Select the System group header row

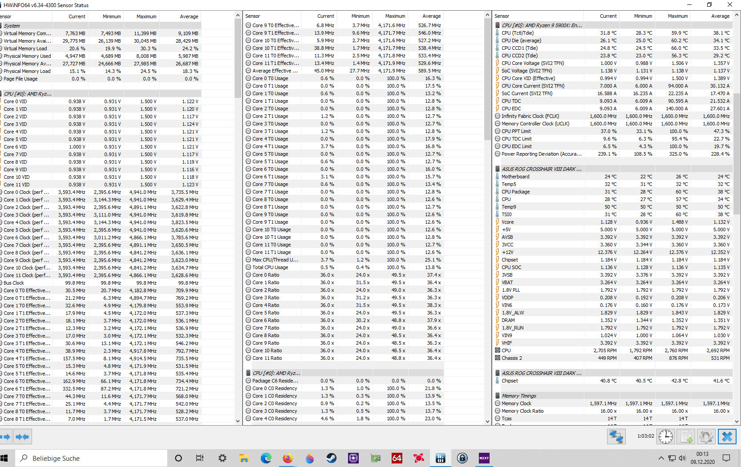(x=101, y=26)
